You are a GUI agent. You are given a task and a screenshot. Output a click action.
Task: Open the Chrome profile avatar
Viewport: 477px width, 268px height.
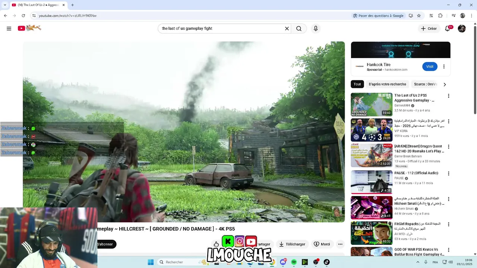click(462, 16)
